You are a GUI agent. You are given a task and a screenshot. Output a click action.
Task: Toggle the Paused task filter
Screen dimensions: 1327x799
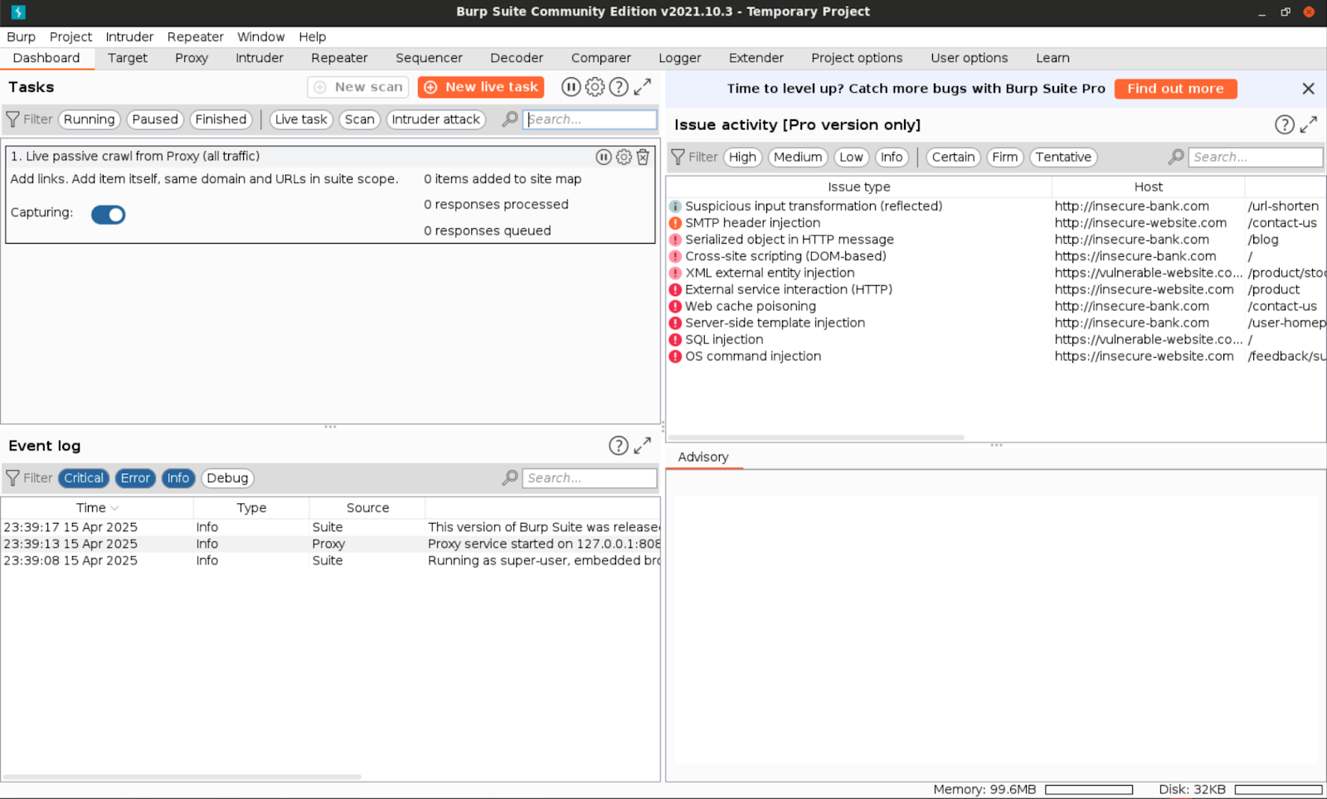[155, 119]
